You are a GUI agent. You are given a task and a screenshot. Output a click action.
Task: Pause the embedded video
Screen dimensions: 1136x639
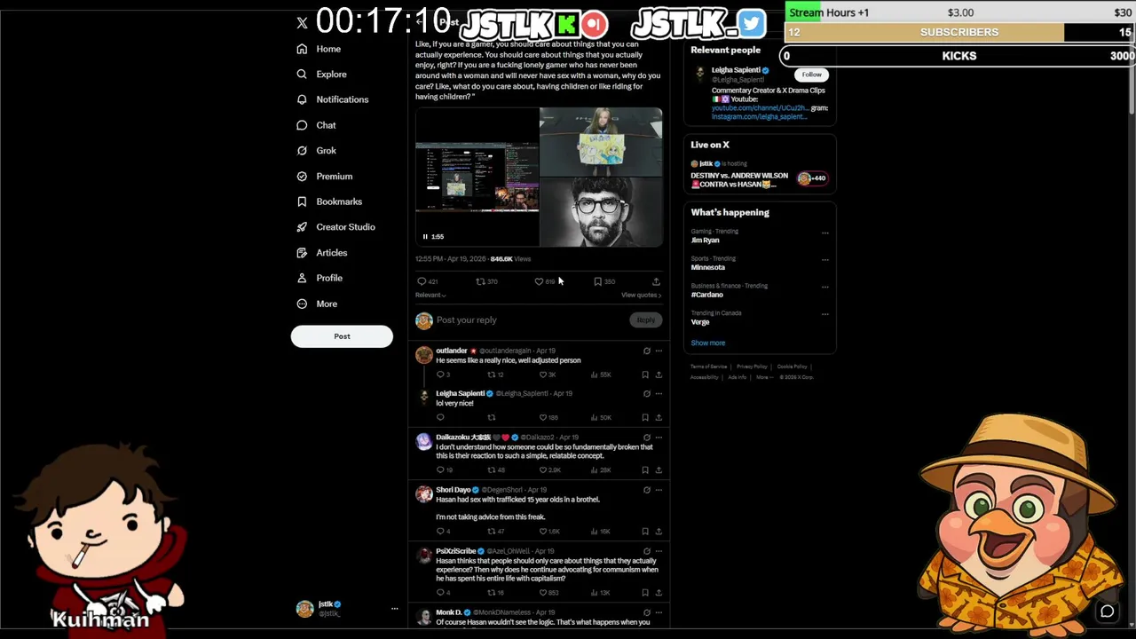coord(425,236)
